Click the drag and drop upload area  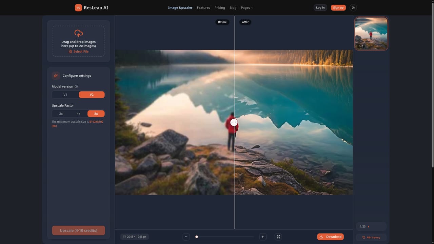(x=78, y=41)
